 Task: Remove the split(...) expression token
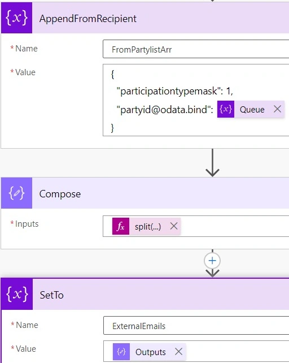click(174, 226)
